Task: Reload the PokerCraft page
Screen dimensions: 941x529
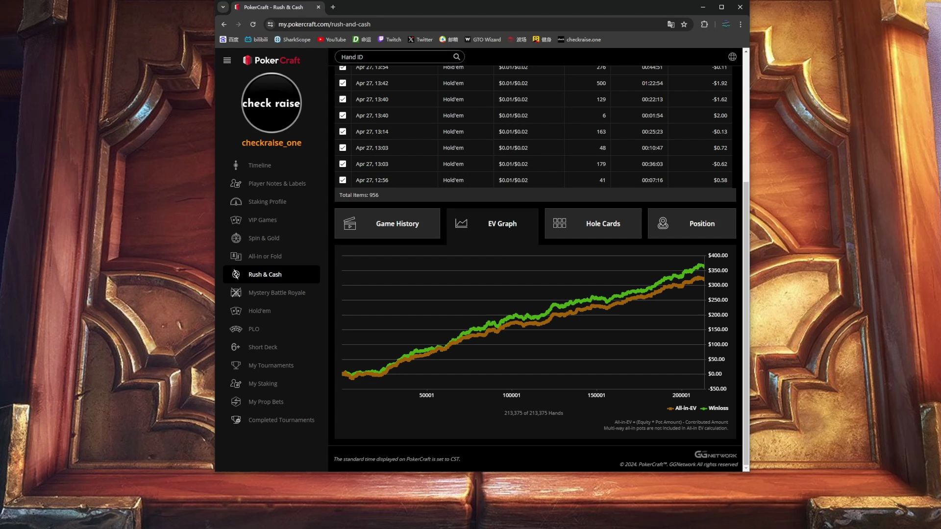Action: coord(253,24)
